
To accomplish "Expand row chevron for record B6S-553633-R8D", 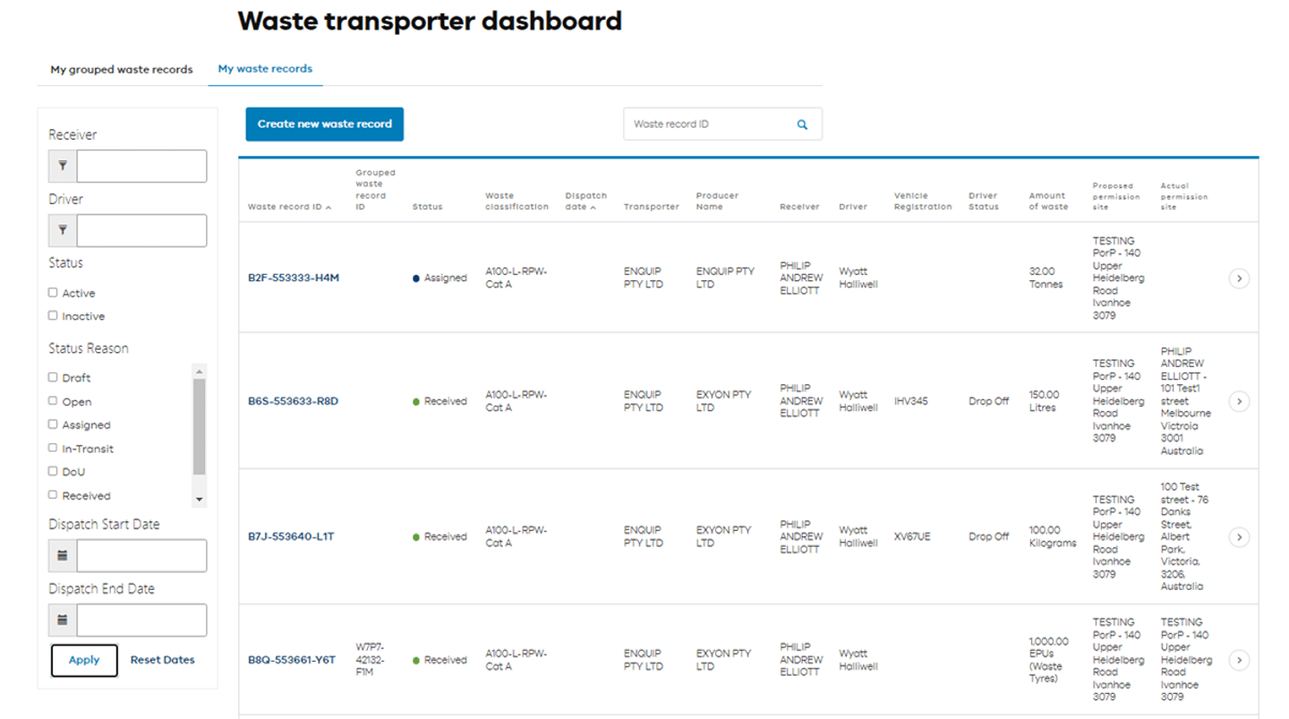I will click(x=1239, y=401).
